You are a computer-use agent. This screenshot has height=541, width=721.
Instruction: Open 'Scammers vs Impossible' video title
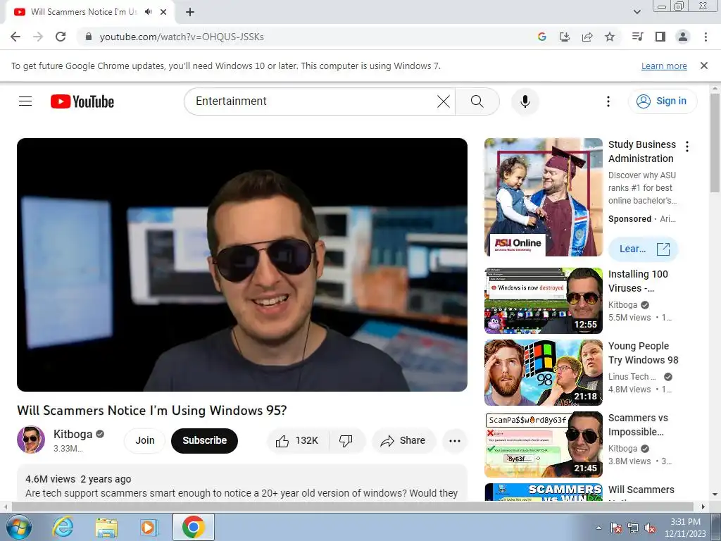coord(638,425)
